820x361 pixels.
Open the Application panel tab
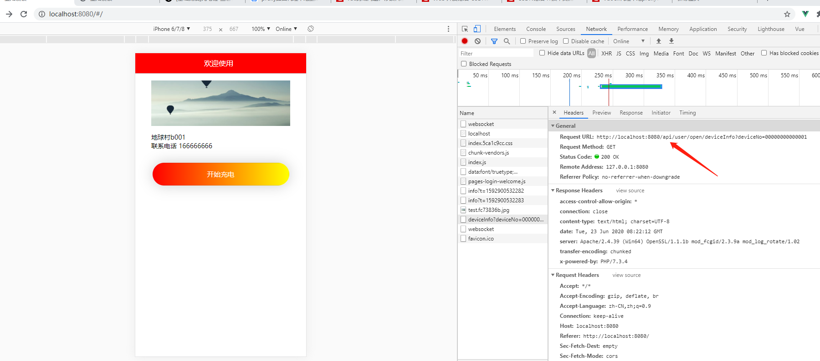pos(703,29)
